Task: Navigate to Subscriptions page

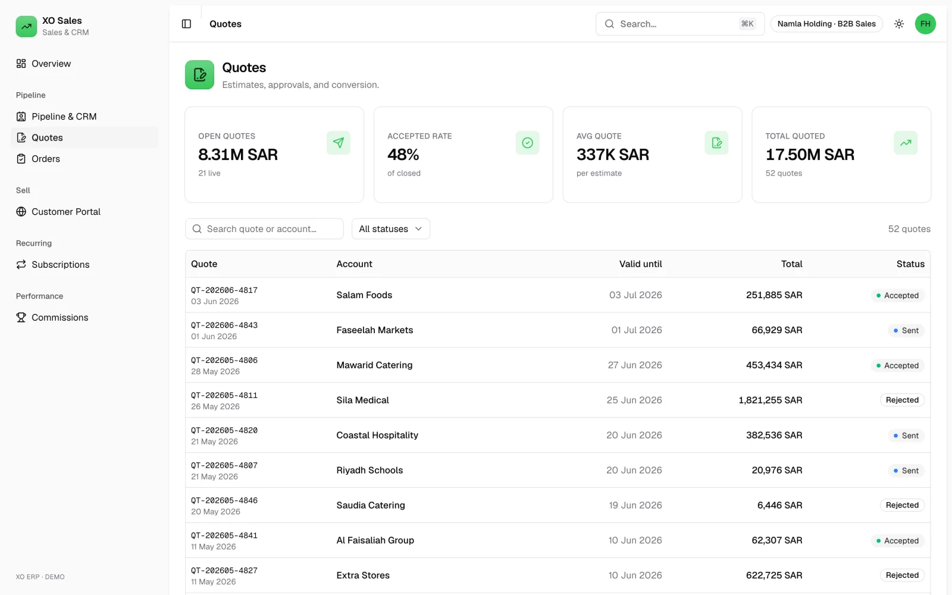Action: 84,265
